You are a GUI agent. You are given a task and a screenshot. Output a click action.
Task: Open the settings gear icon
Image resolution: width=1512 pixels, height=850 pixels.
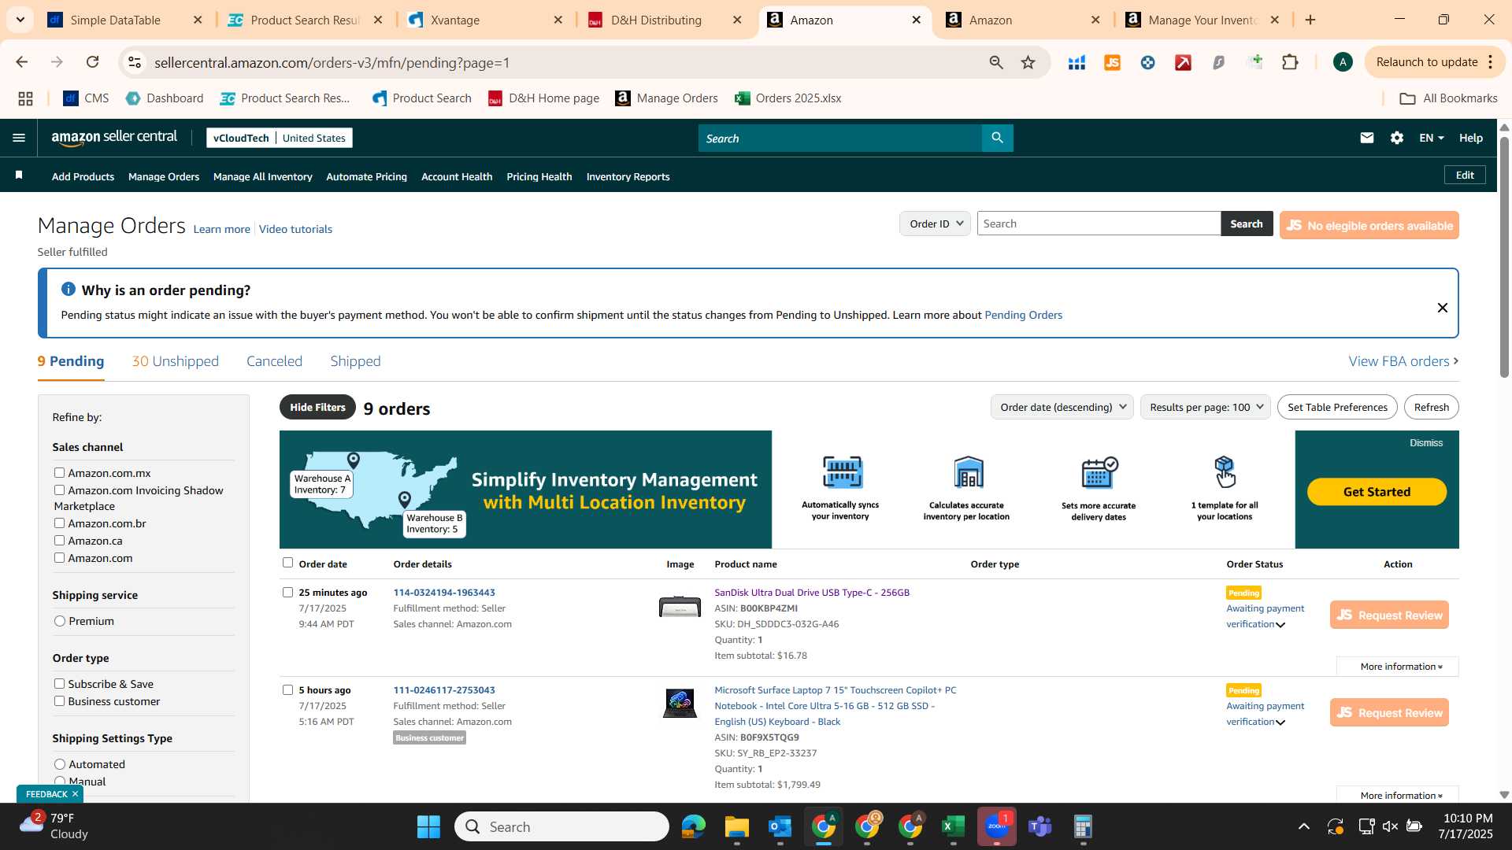1396,138
